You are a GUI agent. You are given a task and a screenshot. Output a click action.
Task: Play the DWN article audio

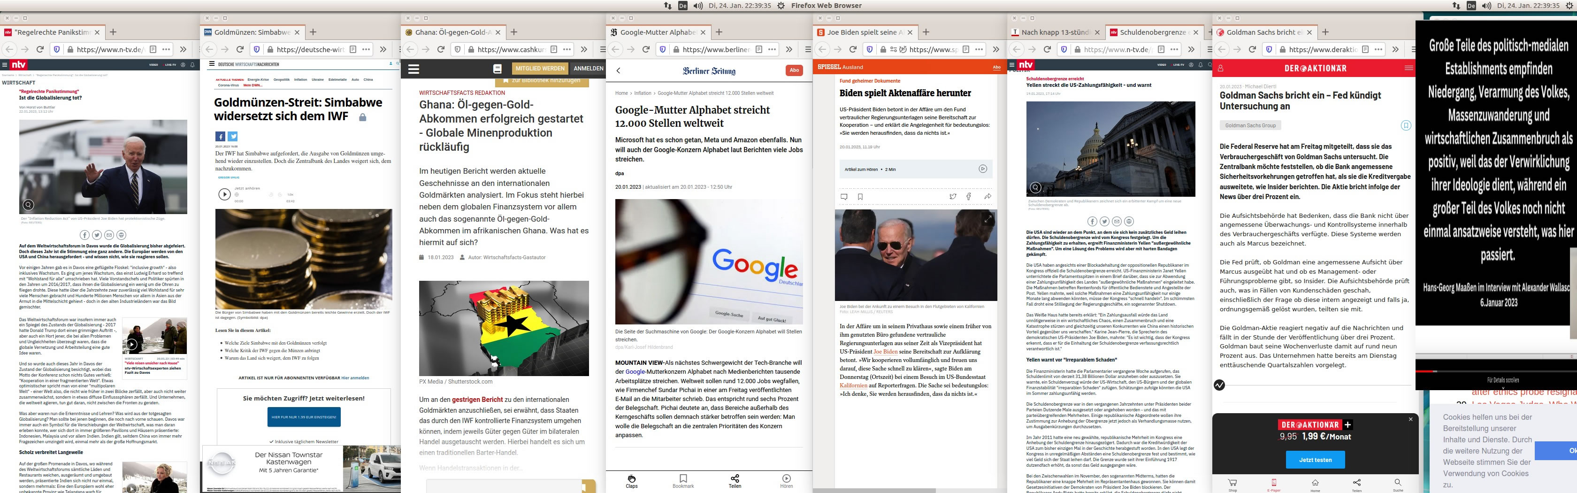tap(225, 194)
